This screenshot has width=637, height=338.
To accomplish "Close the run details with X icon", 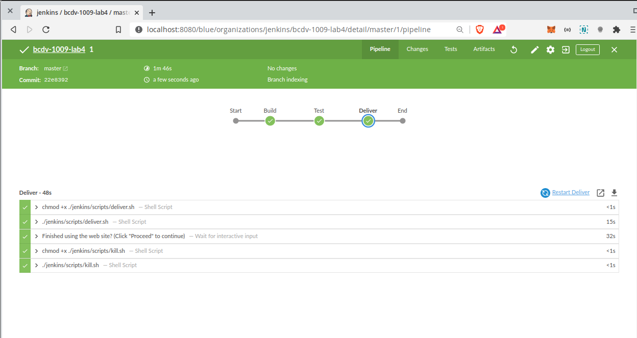I will coord(614,49).
